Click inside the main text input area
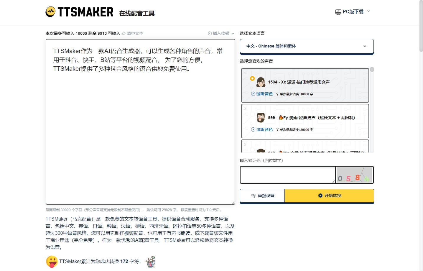This screenshot has height=271, width=423. [140, 121]
